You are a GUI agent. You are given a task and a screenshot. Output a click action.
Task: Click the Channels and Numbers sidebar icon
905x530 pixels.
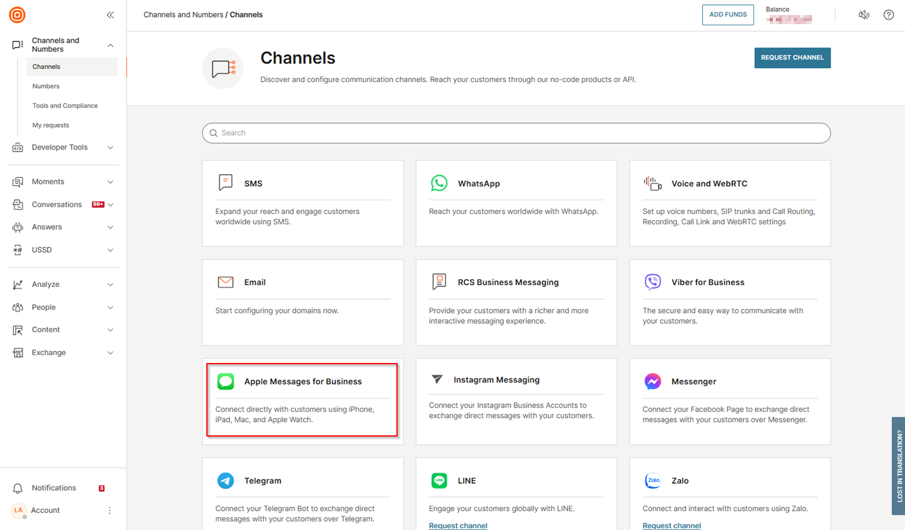pyautogui.click(x=18, y=45)
